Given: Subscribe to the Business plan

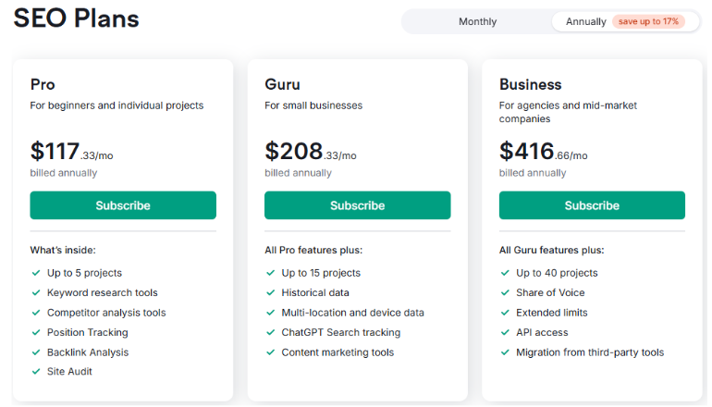Looking at the screenshot, I should (592, 205).
